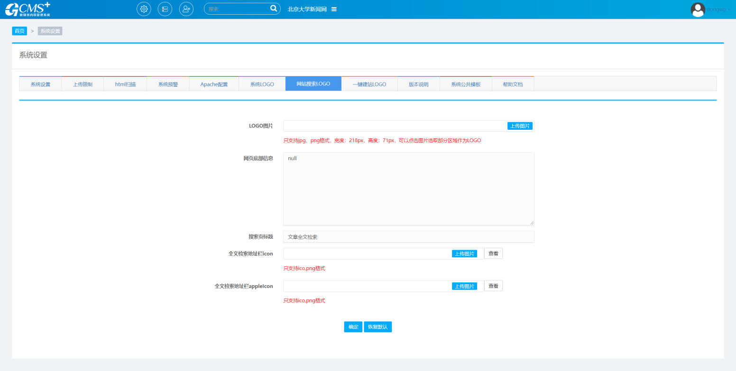Upload image for 全文检索地址栏appleIcon

[464, 286]
